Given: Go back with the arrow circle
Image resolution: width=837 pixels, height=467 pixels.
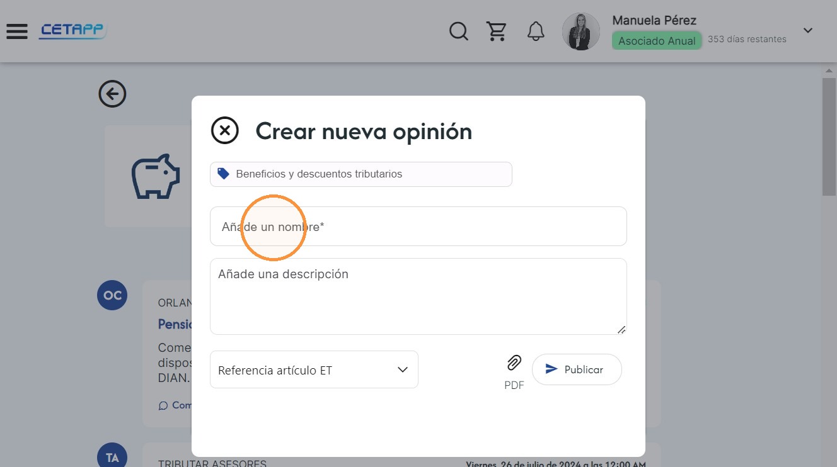Looking at the screenshot, I should pos(112,94).
